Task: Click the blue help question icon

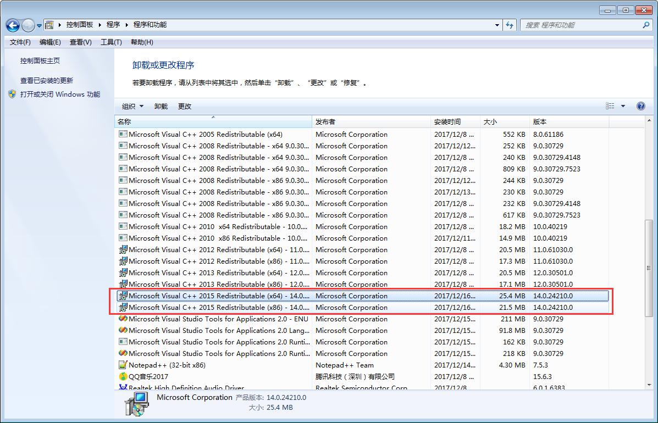Action: tap(641, 106)
